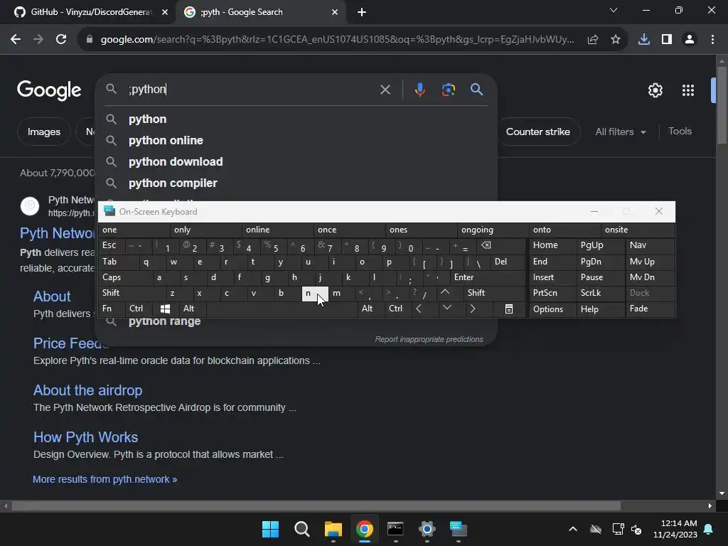Screen dimensions: 728x546
Task: Select the 'python online' suggestion
Action: [296, 141]
